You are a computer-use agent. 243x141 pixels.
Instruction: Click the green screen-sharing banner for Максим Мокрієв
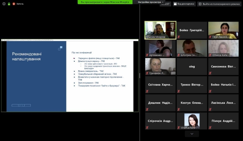(105, 2)
